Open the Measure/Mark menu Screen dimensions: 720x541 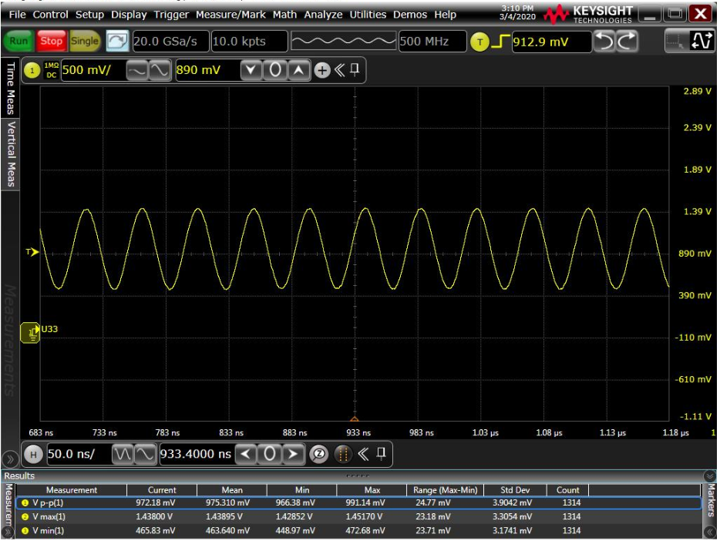pos(230,15)
